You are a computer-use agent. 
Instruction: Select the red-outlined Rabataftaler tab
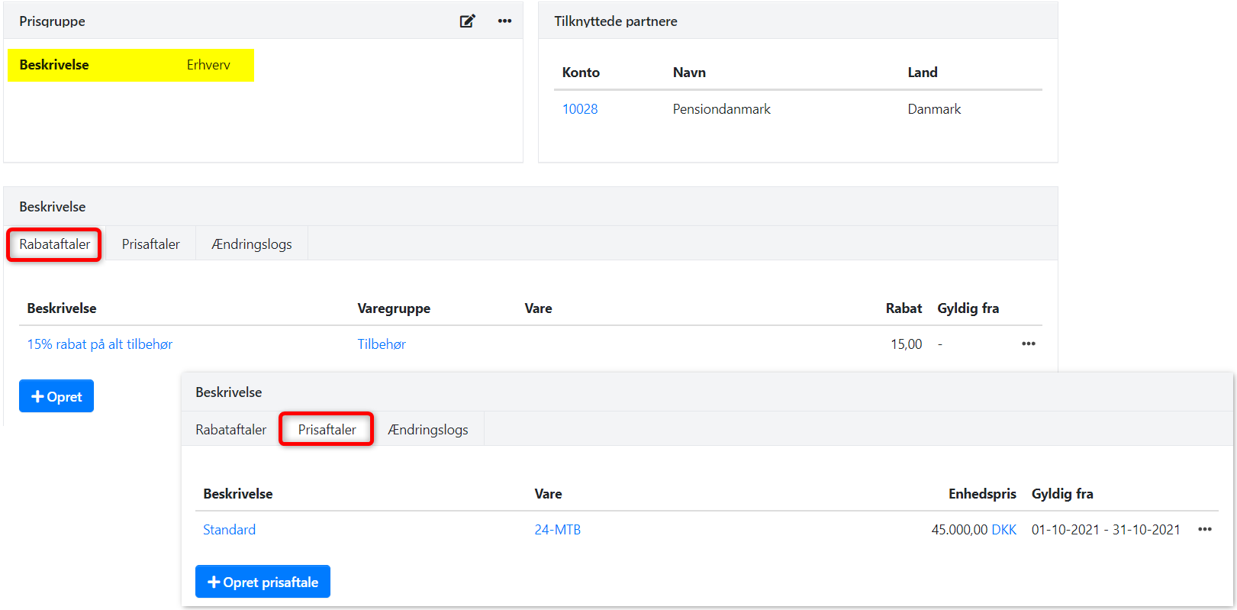(x=54, y=244)
